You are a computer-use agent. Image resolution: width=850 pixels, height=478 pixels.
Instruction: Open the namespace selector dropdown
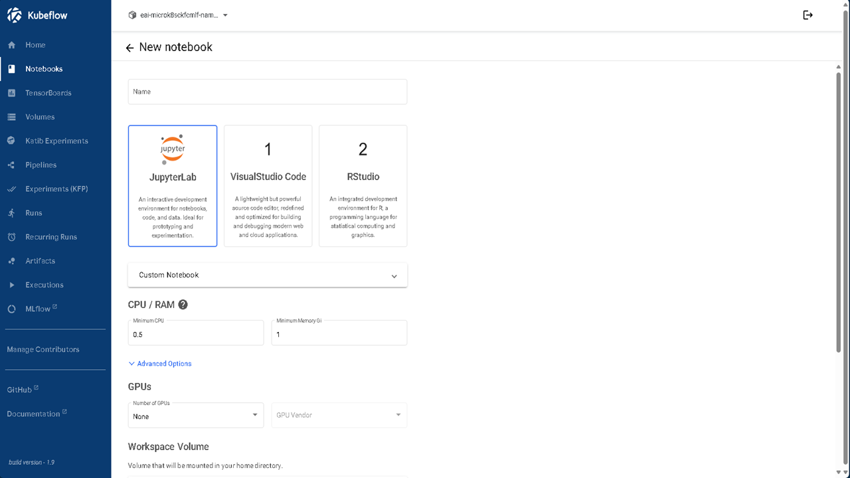pos(178,15)
